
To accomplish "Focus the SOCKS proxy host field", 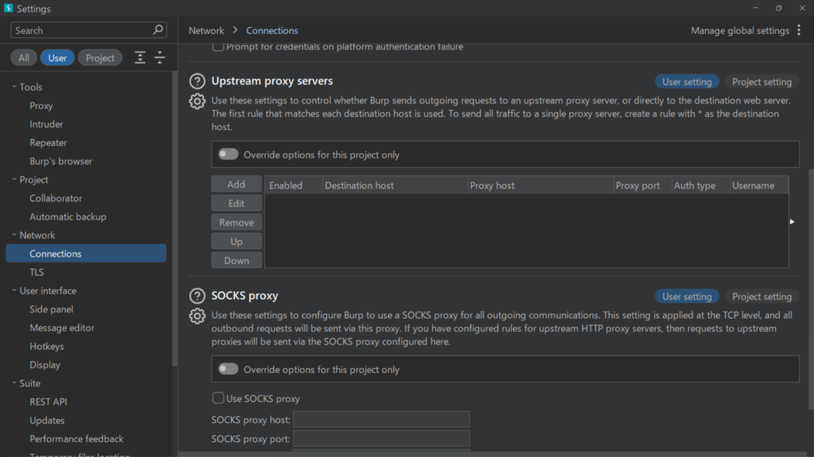I will click(x=381, y=419).
